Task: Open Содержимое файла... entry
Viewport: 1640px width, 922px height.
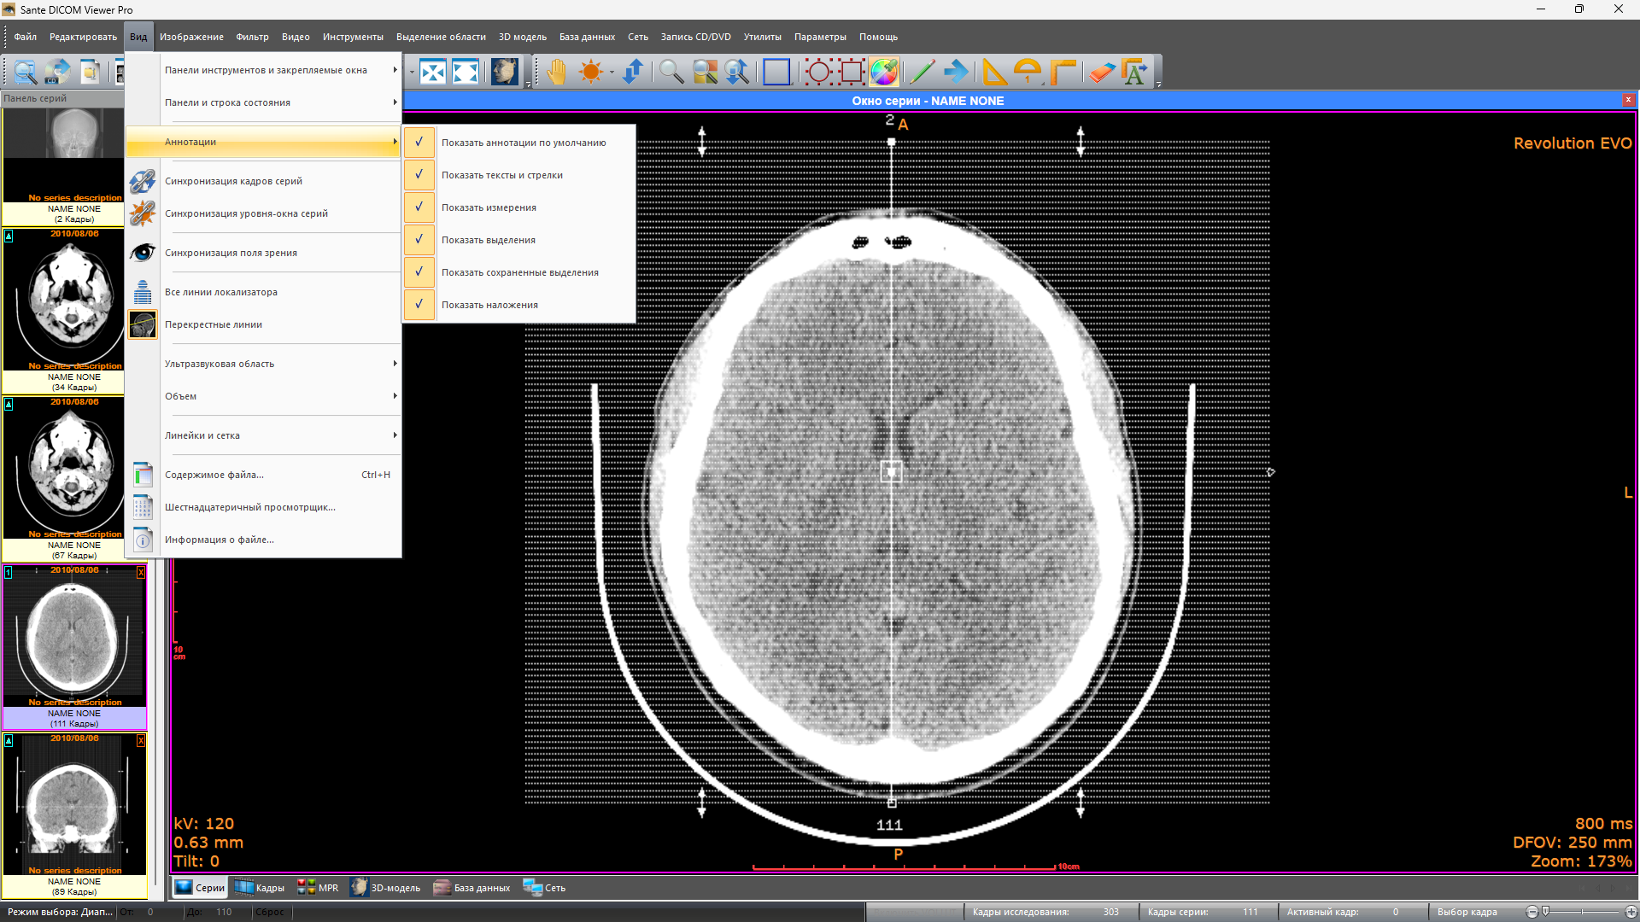Action: pos(264,475)
